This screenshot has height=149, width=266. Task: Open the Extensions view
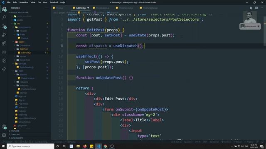[x=4, y=43]
